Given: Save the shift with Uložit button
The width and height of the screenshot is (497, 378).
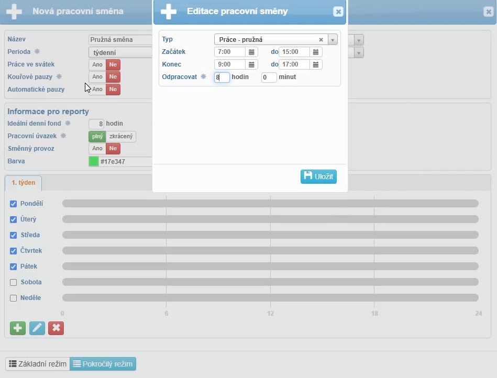Looking at the screenshot, I should (x=318, y=176).
